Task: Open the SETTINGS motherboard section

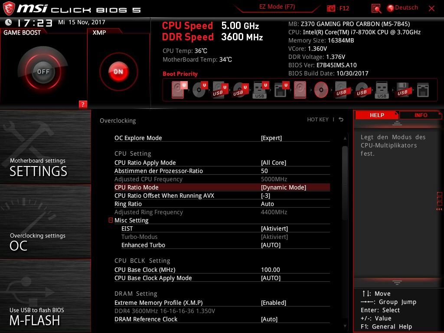Action: click(x=45, y=147)
